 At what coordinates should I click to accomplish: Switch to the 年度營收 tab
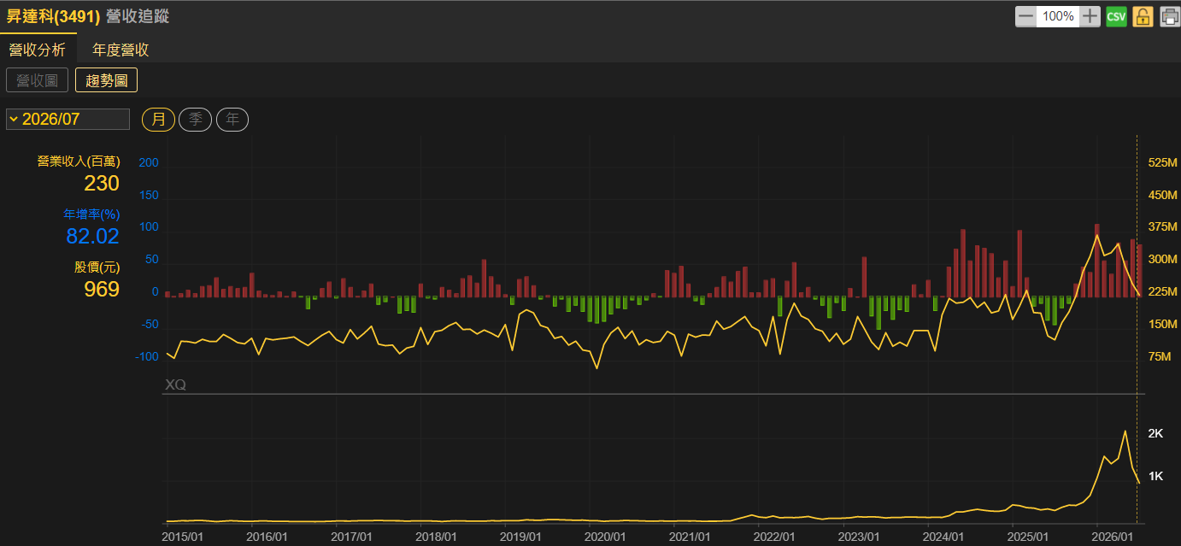click(x=120, y=50)
